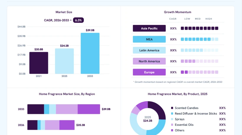Viewport: 242px width, 135px height.
Task: Click the $20.8B label above 2021 bar
Action: [39, 49]
